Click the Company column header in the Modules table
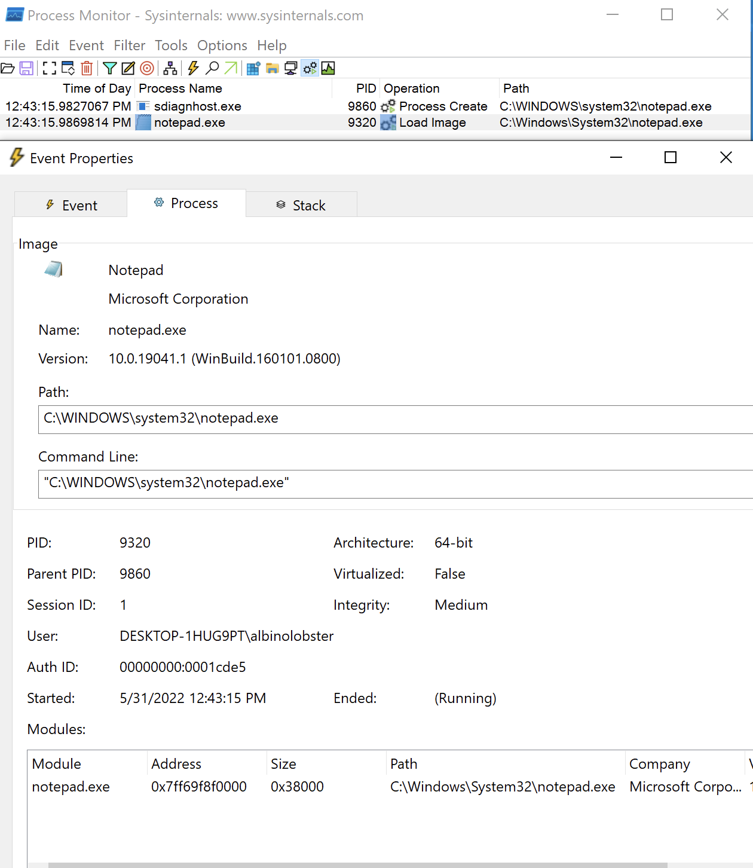Image resolution: width=753 pixels, height=868 pixels. (685, 764)
